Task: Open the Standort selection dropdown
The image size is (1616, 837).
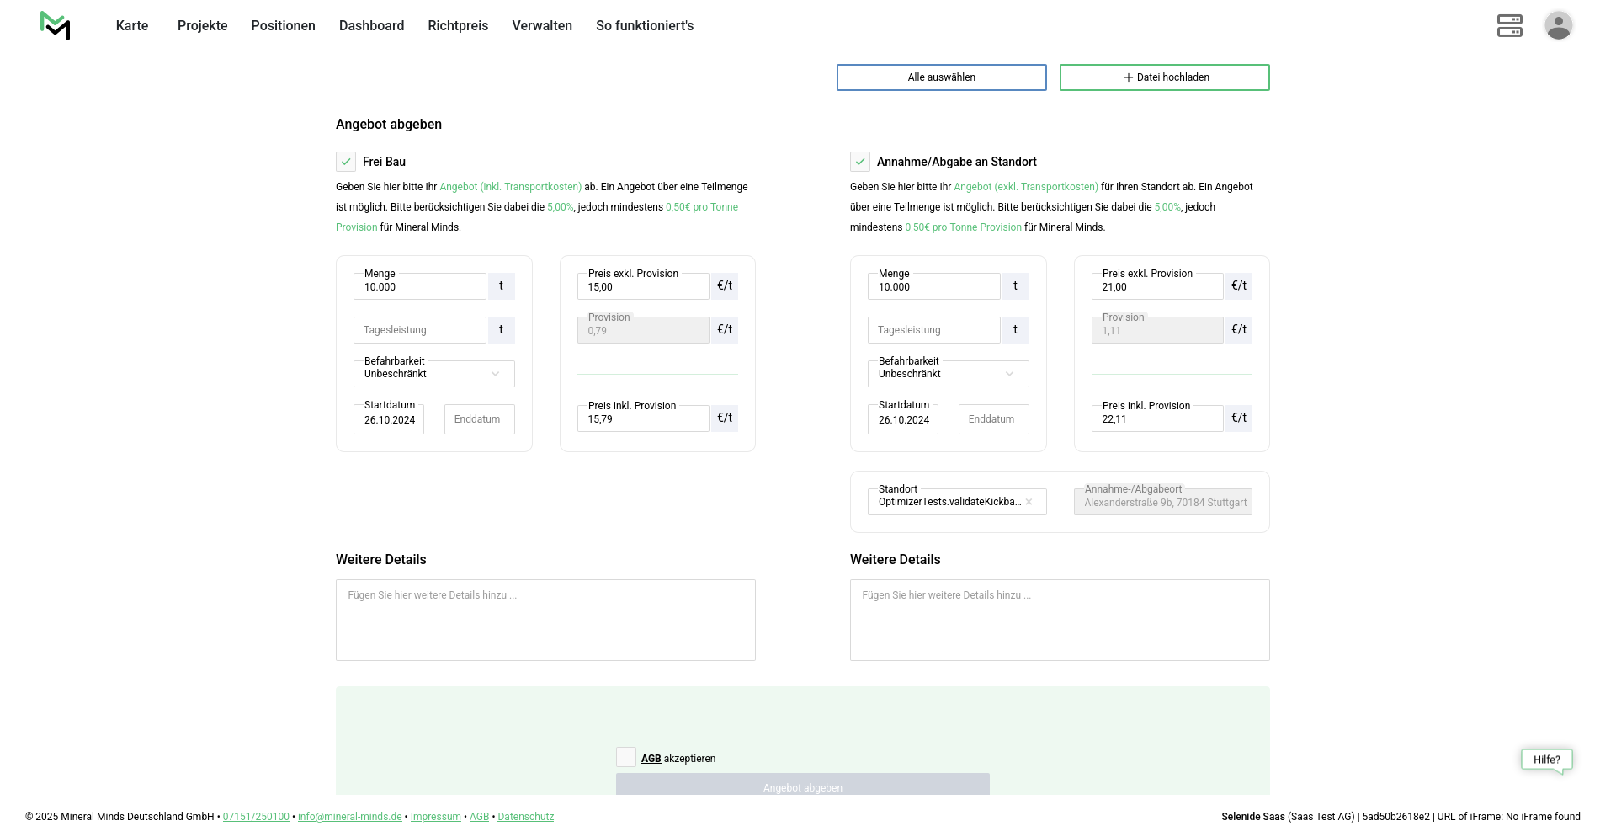Action: tap(948, 502)
